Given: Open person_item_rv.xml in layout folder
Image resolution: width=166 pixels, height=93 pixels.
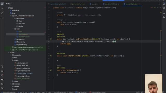Looking at the screenshot, I should tap(23, 79).
